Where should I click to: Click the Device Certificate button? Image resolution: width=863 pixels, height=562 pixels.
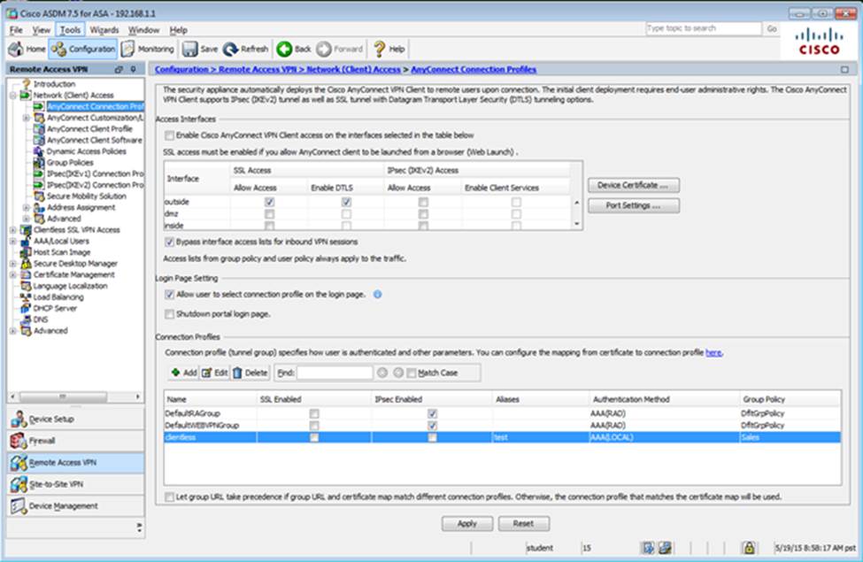633,186
